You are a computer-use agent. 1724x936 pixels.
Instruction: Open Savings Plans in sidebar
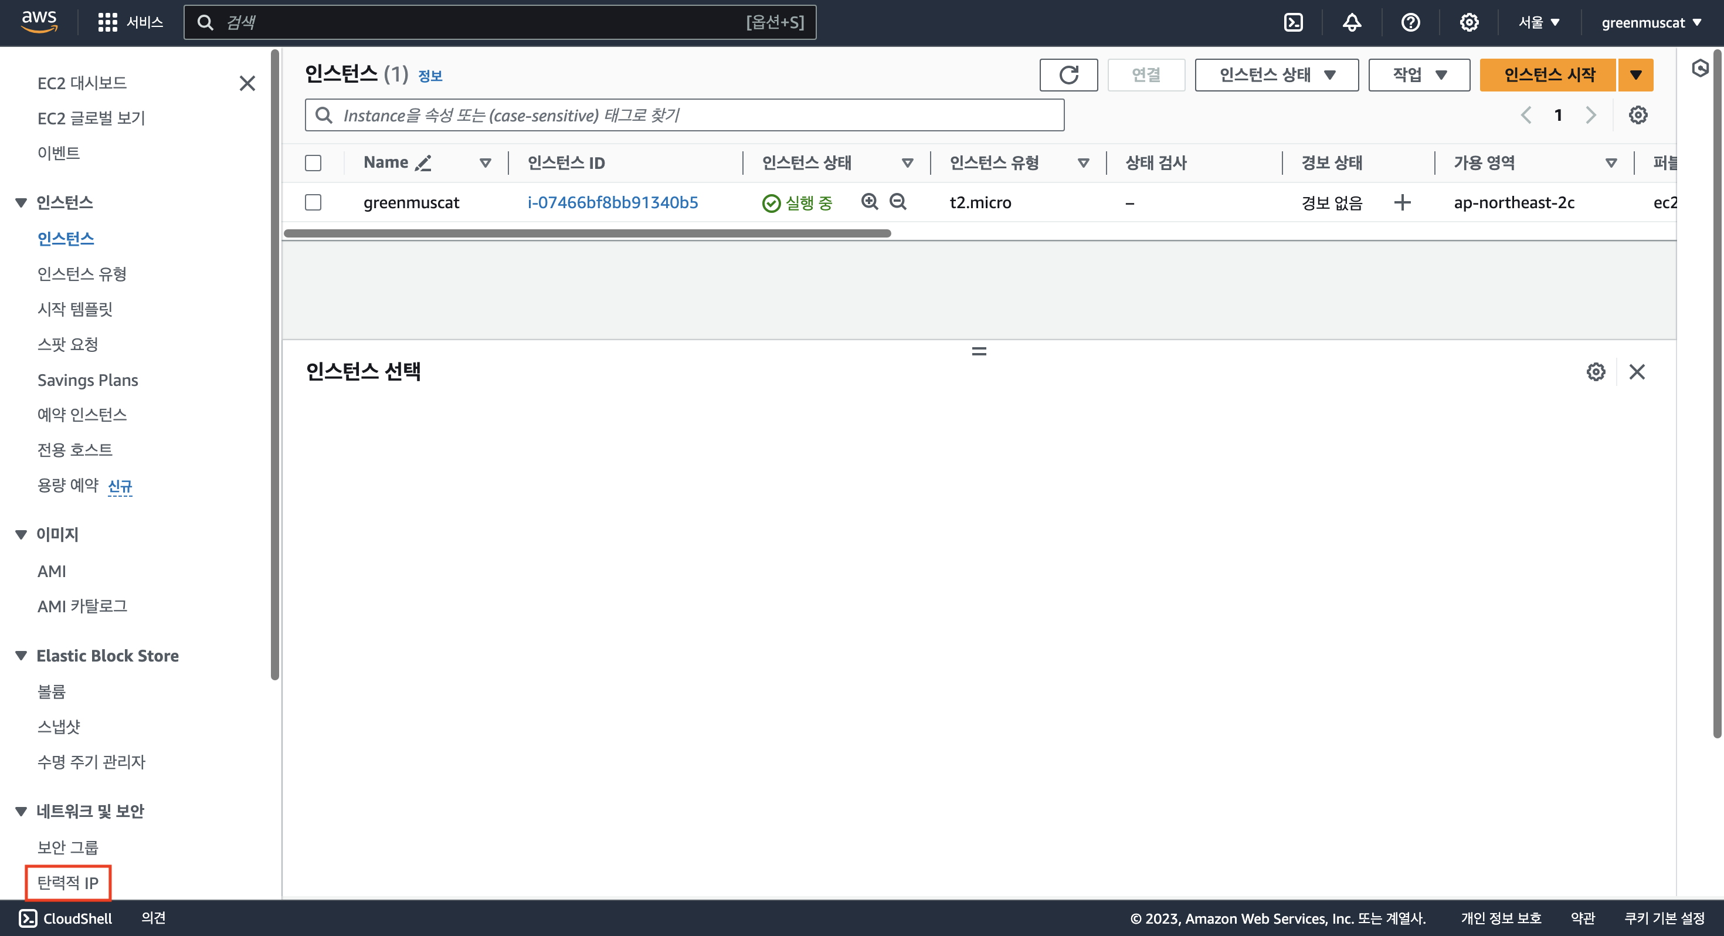point(88,379)
